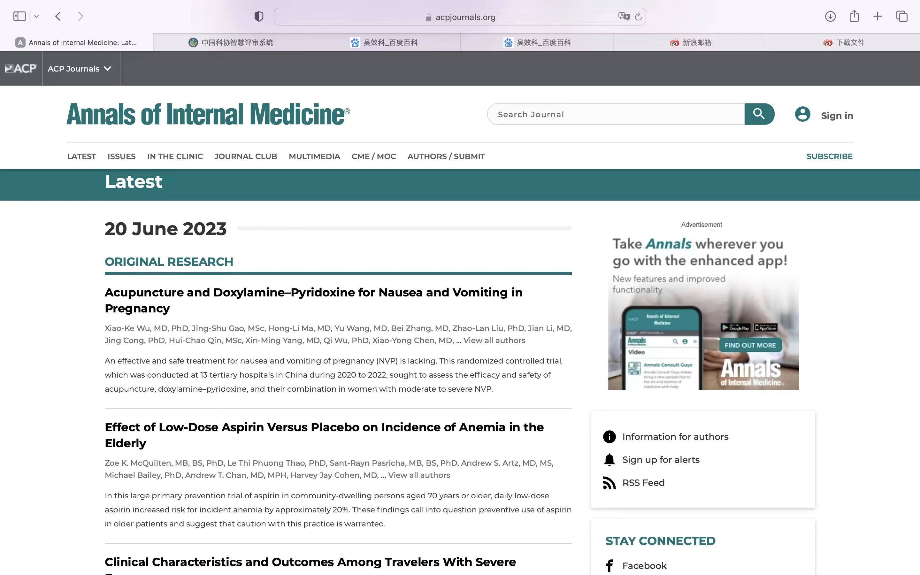View all authors of Aspirin article

pyautogui.click(x=419, y=475)
